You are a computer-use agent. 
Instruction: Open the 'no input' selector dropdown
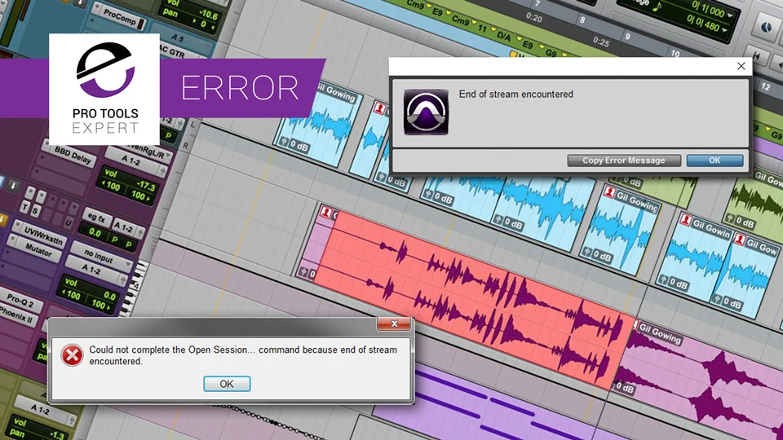point(101,257)
